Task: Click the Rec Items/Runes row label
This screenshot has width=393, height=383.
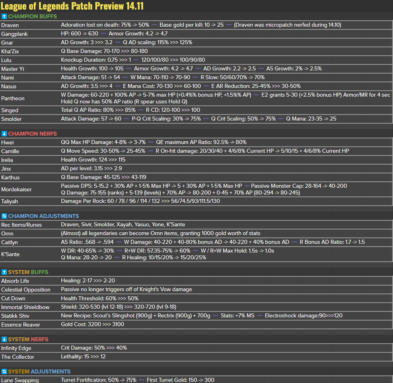Action: pyautogui.click(x=21, y=225)
